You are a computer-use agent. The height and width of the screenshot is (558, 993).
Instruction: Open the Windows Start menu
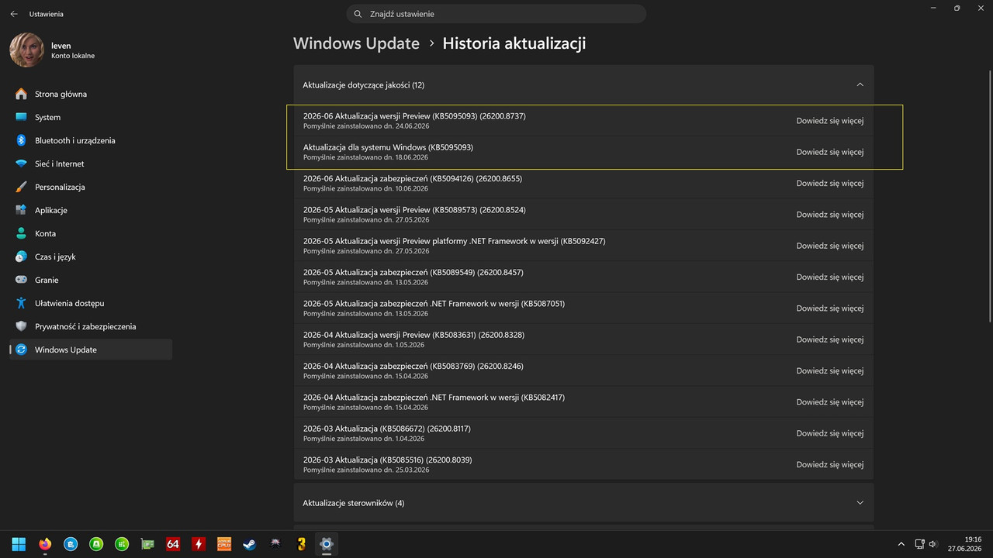click(19, 544)
